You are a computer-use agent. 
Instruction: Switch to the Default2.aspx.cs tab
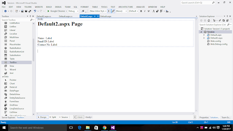(x=44, y=16)
